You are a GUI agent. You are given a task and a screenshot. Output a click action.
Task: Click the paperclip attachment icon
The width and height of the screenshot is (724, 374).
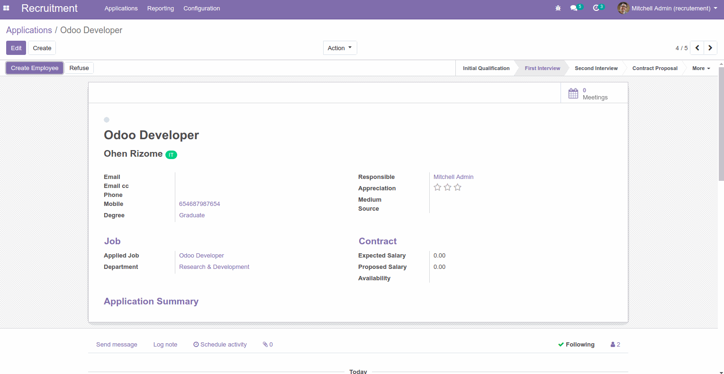coord(265,344)
